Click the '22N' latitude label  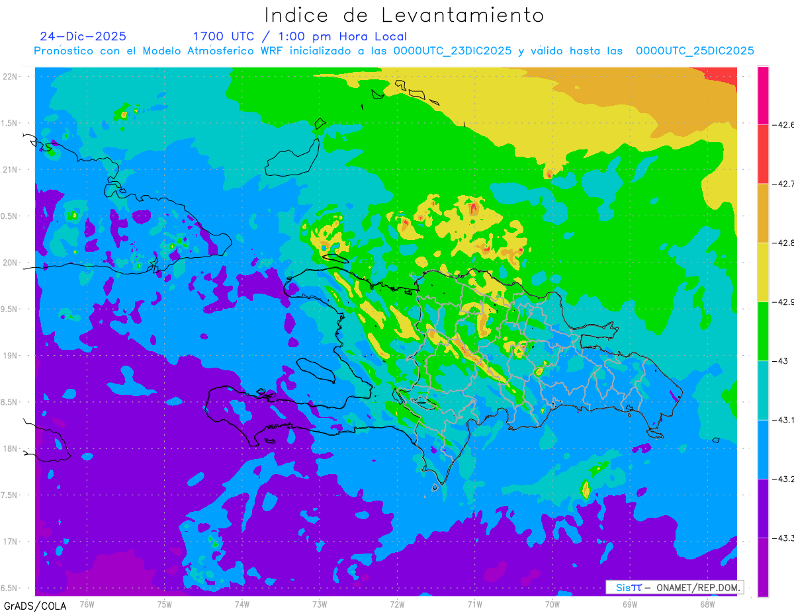coord(11,77)
